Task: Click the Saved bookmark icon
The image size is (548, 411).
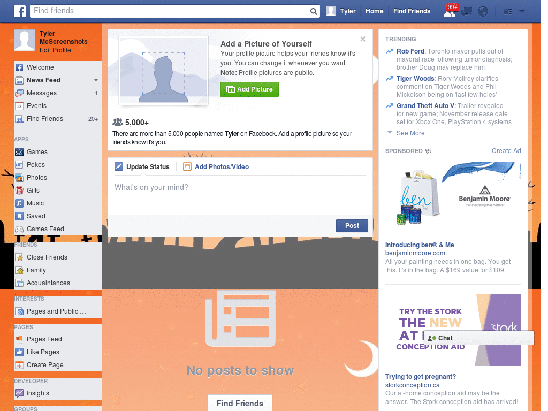Action: click(x=19, y=216)
